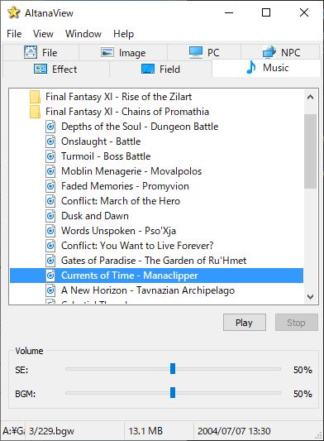Click the Chains of Promathia folder icon
Viewport: 324px width, 441px height.
click(x=35, y=112)
